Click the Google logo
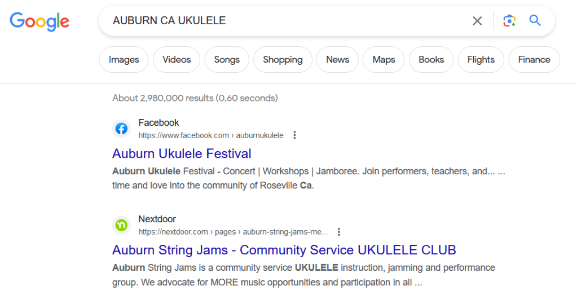 tap(39, 21)
